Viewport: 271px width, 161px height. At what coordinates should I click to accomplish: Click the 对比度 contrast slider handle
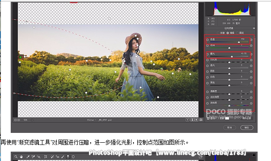coord(229,62)
